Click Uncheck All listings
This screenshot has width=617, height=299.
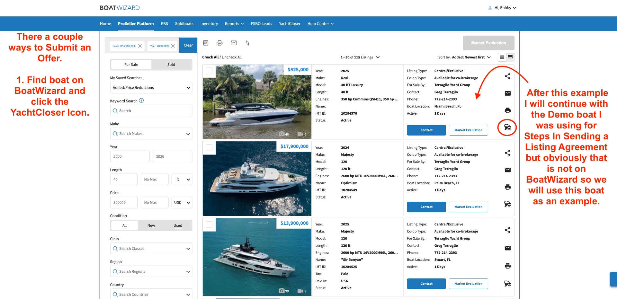pyautogui.click(x=232, y=57)
